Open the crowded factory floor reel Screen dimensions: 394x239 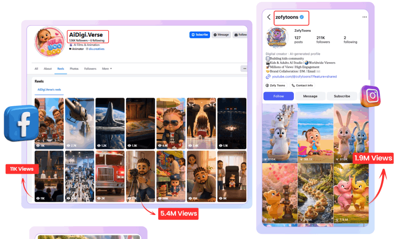click(80, 176)
